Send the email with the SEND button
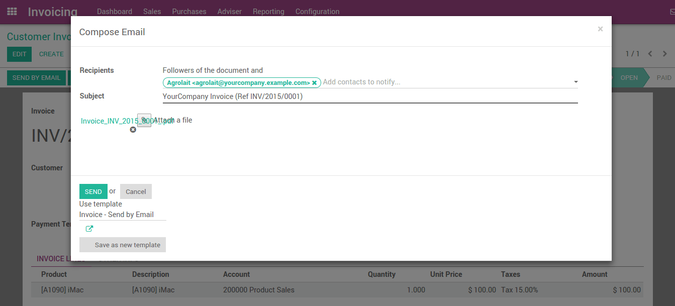This screenshot has height=306, width=675. click(x=93, y=191)
